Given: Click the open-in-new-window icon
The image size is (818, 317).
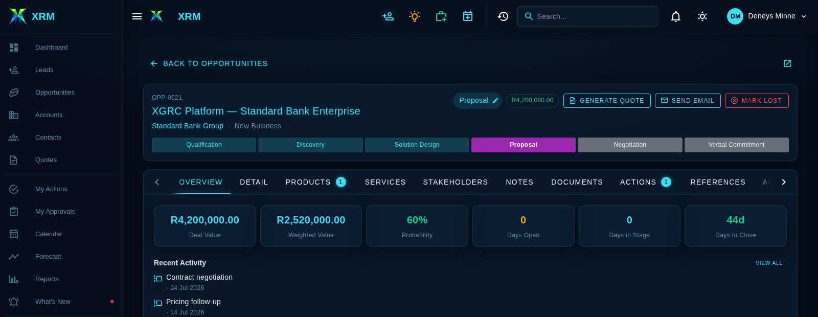Looking at the screenshot, I should coord(787,63).
